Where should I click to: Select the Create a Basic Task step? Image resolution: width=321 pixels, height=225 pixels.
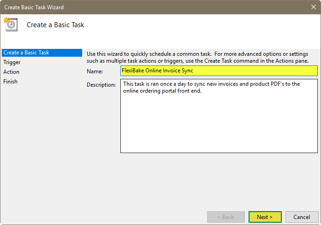(42, 53)
